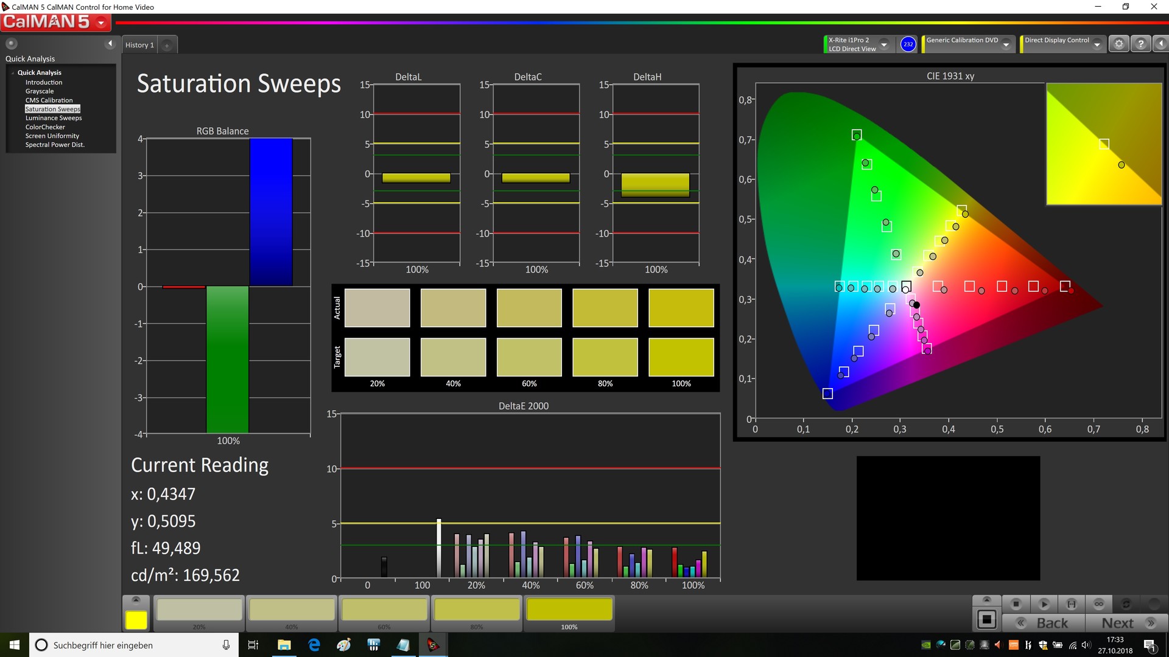Toggle the round record button above Quick Analysis
Image resolution: width=1169 pixels, height=657 pixels.
click(11, 44)
